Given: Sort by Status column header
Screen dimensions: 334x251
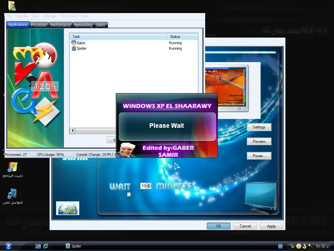Looking at the screenshot, I should click(183, 37).
